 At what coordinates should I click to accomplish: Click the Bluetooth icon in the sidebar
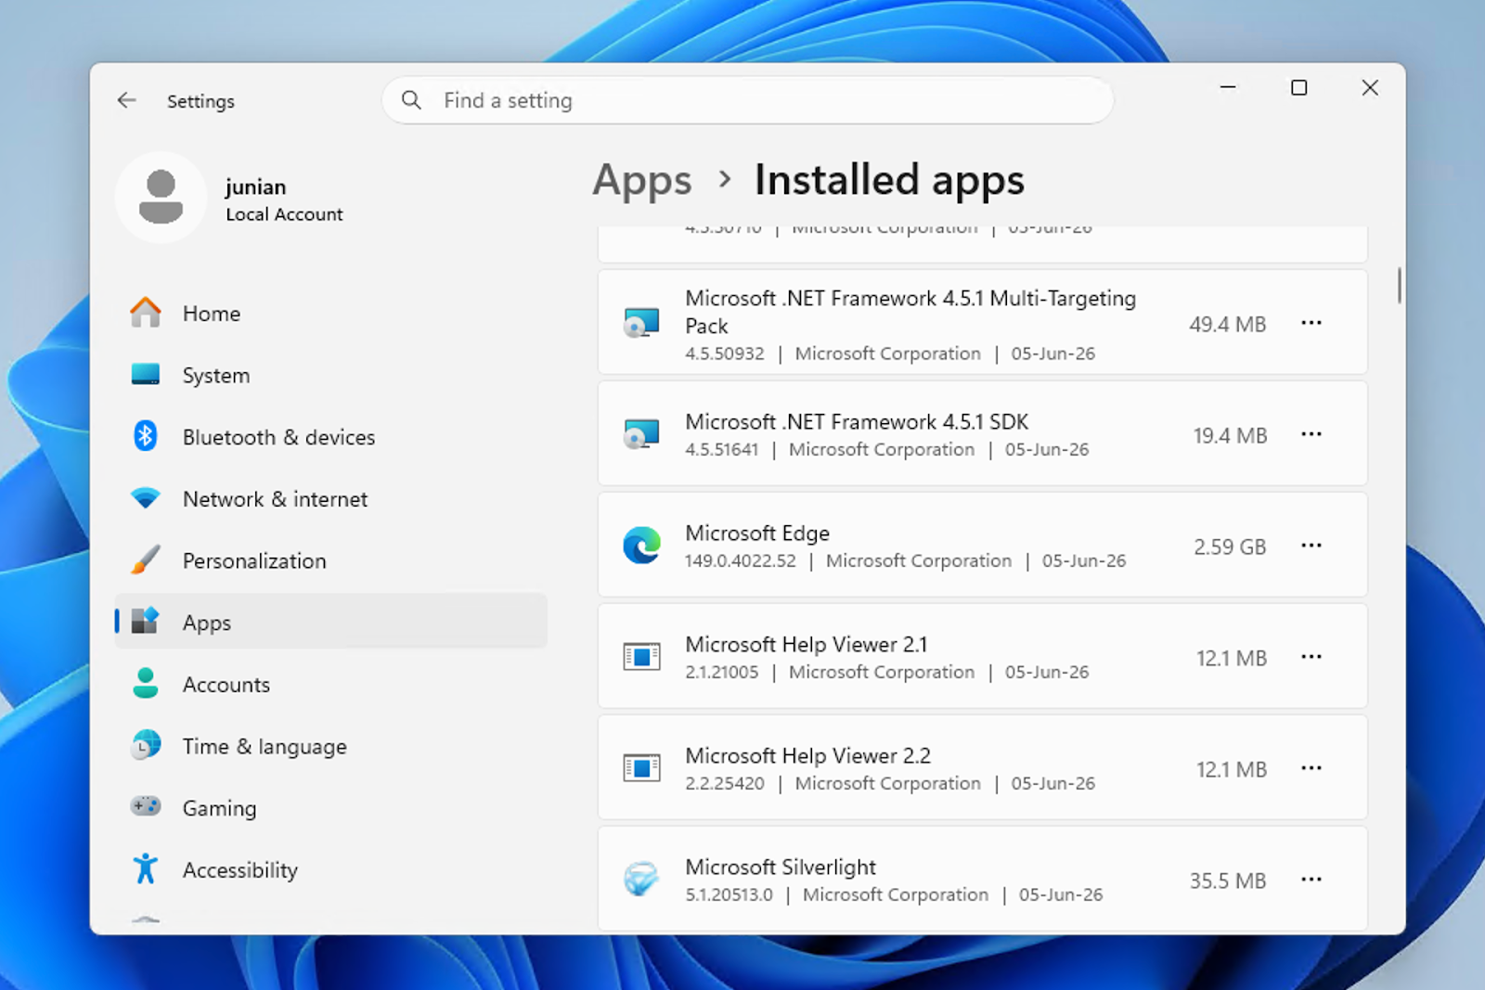coord(146,436)
